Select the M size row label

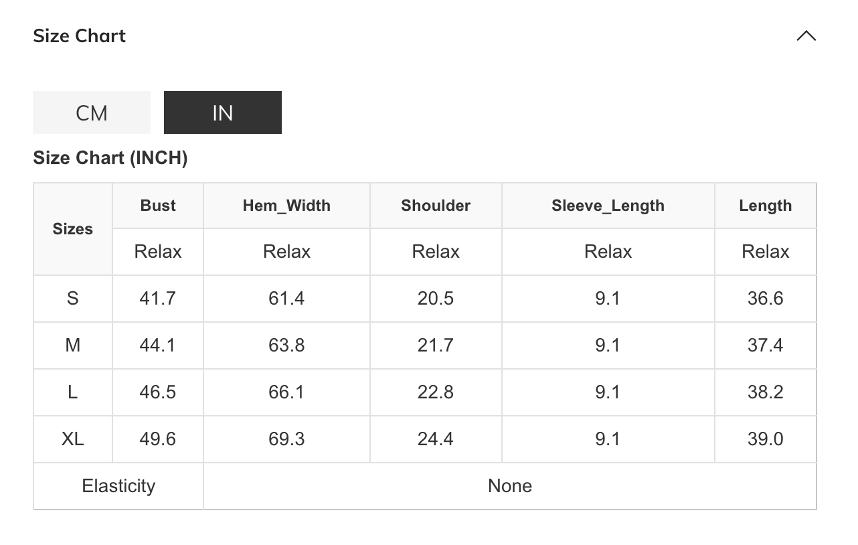tap(73, 345)
